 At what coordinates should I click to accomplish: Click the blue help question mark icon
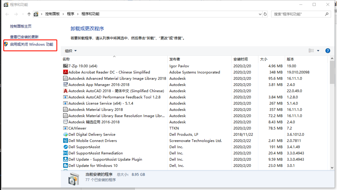coord(328,51)
